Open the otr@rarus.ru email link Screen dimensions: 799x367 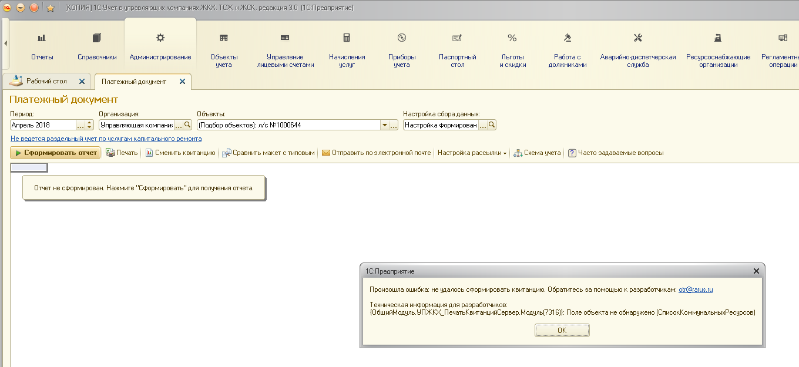696,289
